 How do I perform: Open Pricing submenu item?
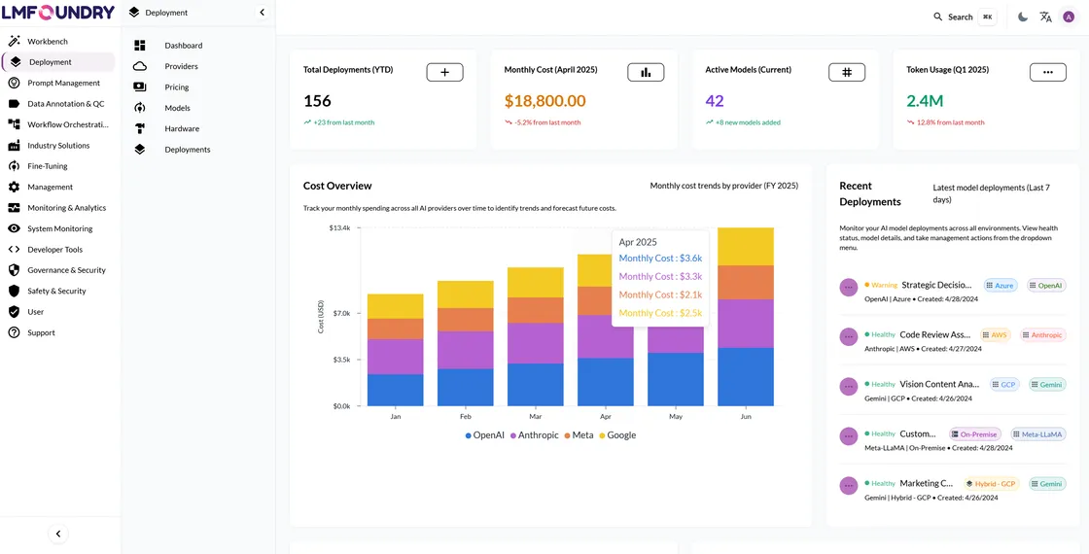(x=176, y=87)
